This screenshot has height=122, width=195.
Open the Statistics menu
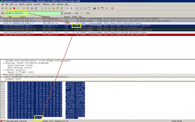coord(37,4)
